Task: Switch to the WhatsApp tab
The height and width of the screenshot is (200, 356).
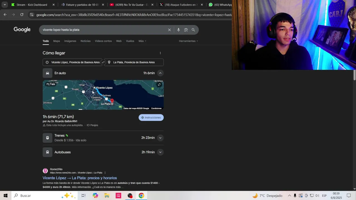Action: coord(220,5)
